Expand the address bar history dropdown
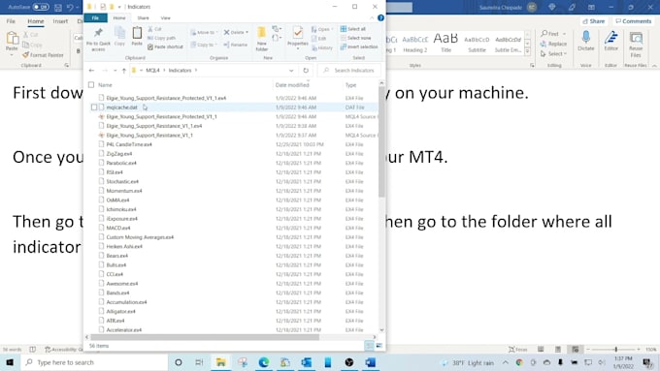The width and height of the screenshot is (660, 371). click(x=291, y=70)
